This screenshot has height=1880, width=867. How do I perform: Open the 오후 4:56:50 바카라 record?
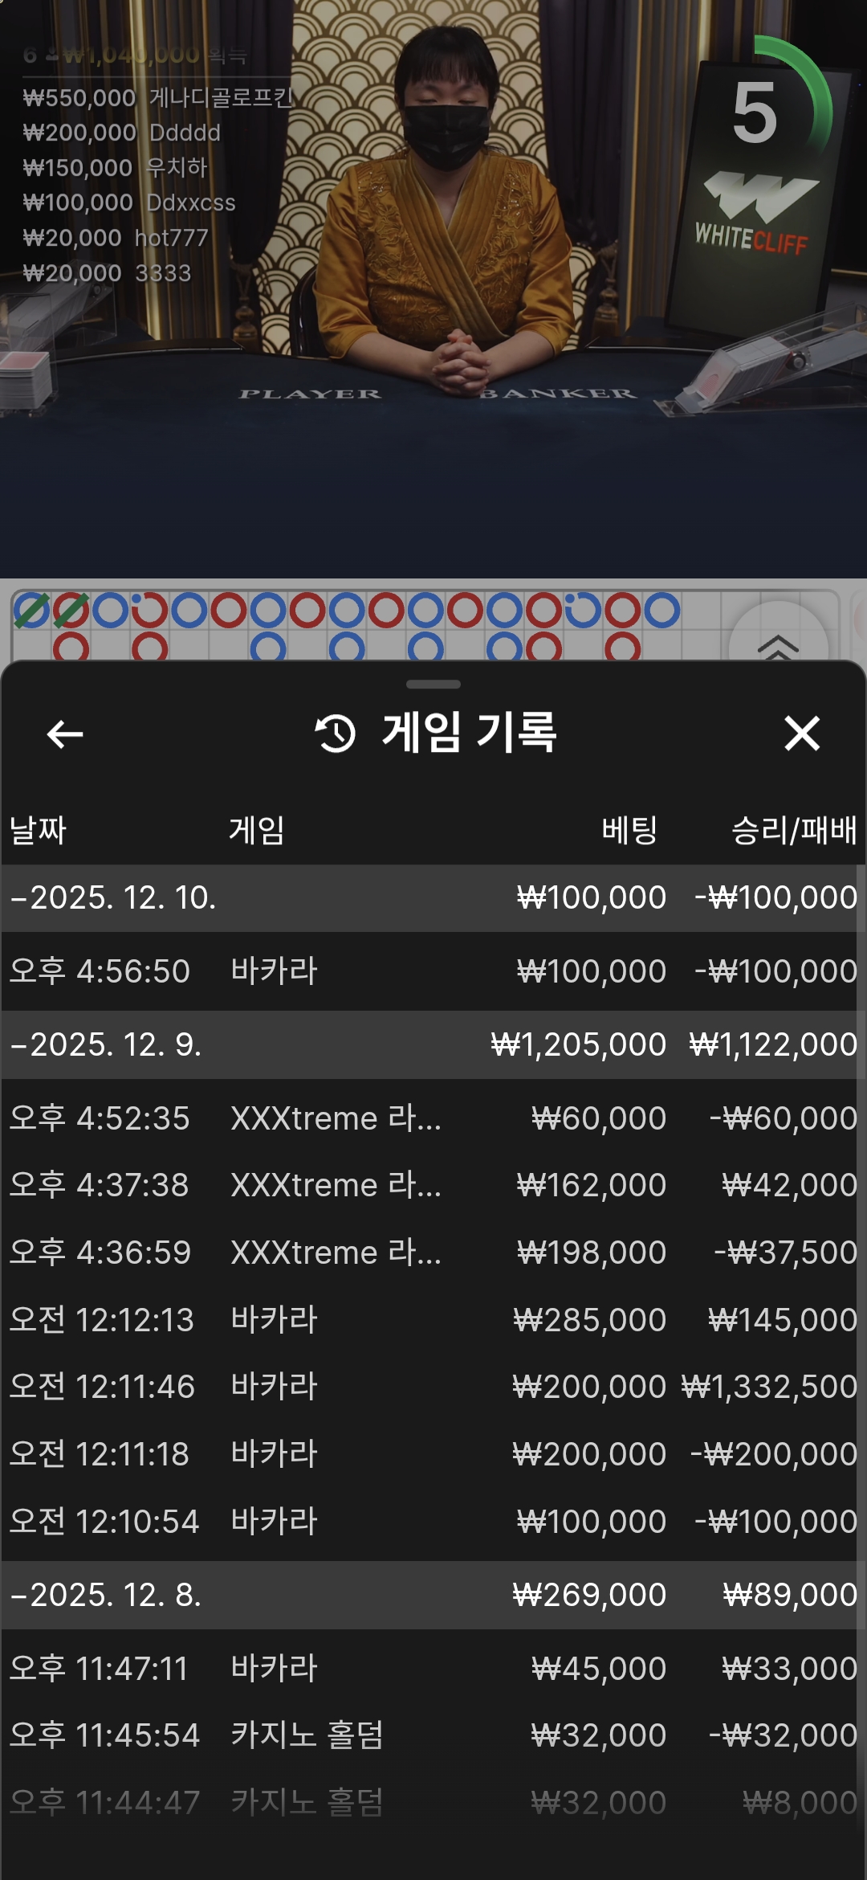[x=433, y=971]
